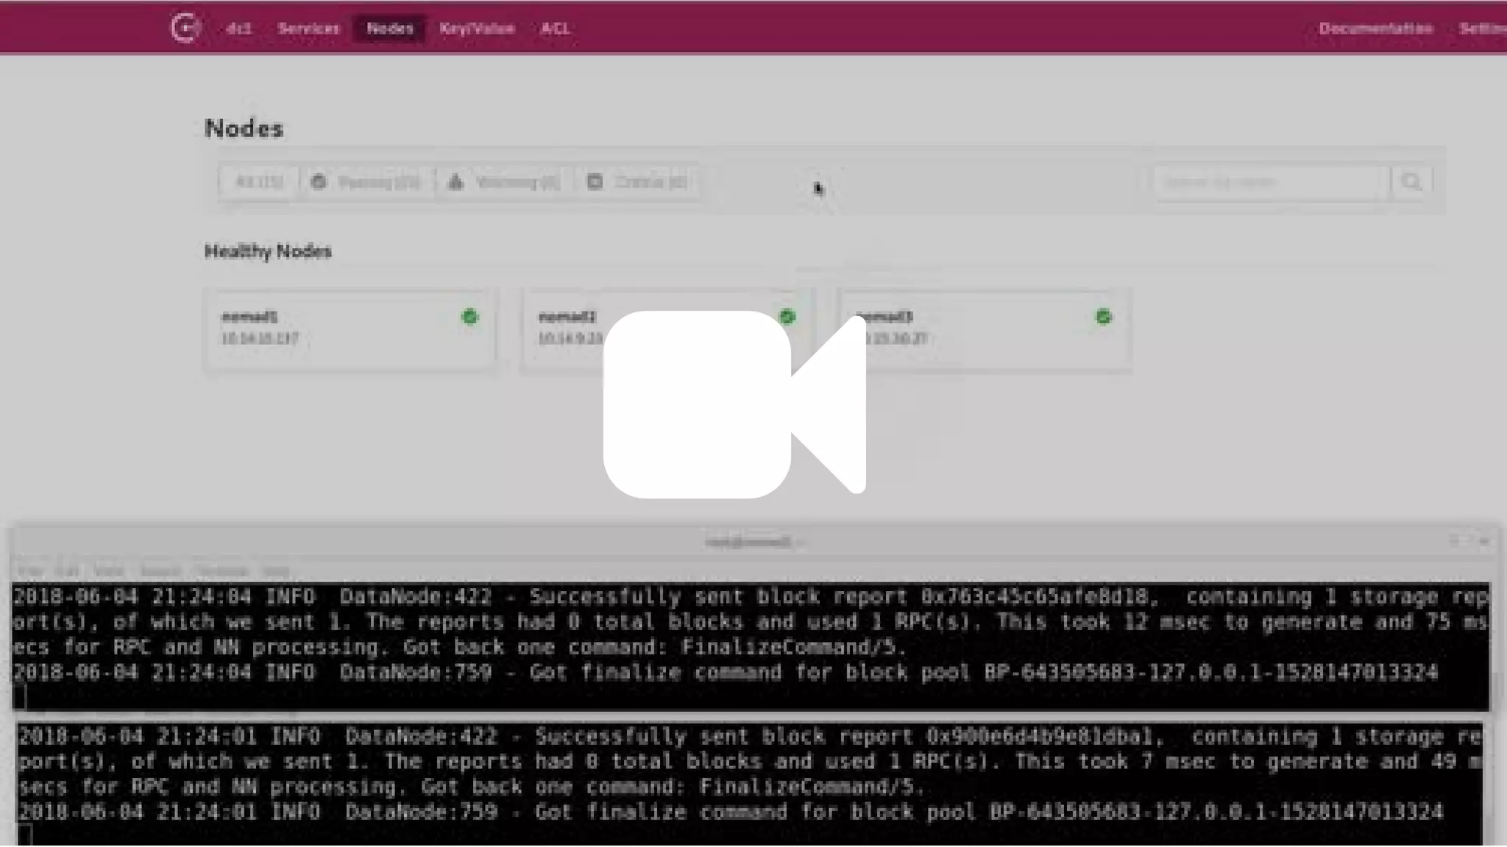Click the Passing filter check icon
This screenshot has height=847, width=1507.
pos(319,182)
